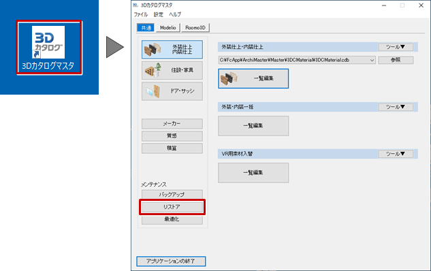Select the 住設・家具 category button

coord(172,70)
